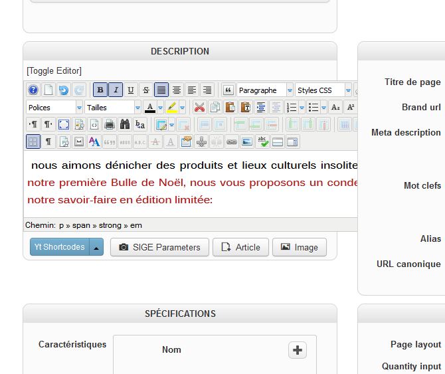Screen dimensions: 445x374
Task: Toggle fullscreen editor mode
Action: 64,125
